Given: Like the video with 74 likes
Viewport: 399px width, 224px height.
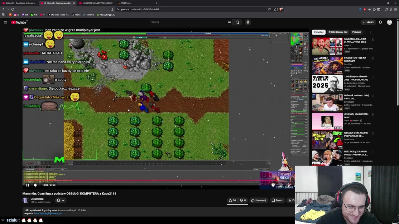Looking at the screenshot, I should click(x=232, y=200).
